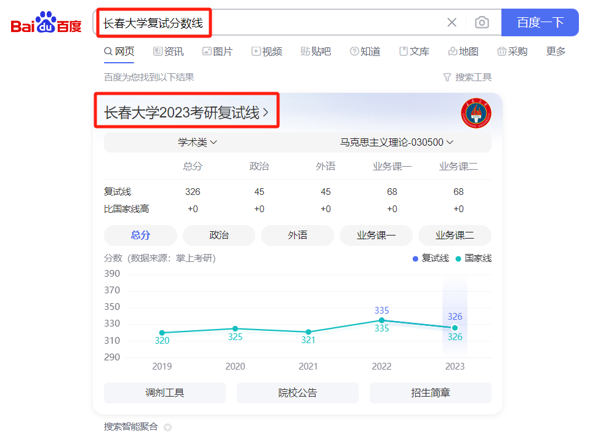598x436 pixels.
Task: Open 长春大学2023考研复试线 title link
Action: (186, 113)
